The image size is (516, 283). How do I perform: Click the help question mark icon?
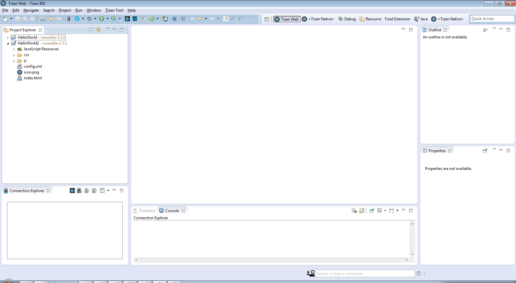[419, 273]
